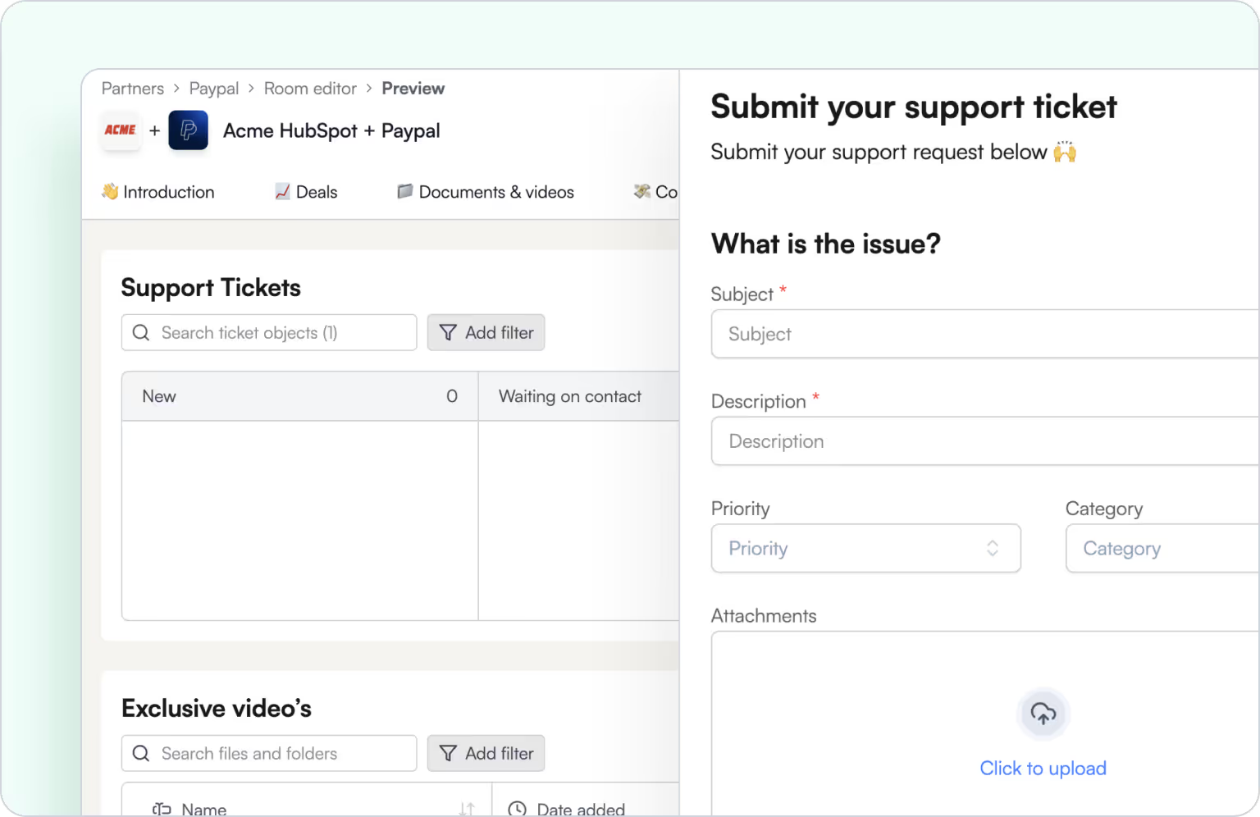This screenshot has height=817, width=1260.
Task: Open the Deals tab
Action: pyautogui.click(x=306, y=192)
